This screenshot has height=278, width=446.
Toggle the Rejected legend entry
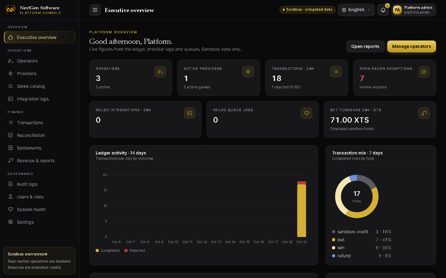[x=135, y=251]
